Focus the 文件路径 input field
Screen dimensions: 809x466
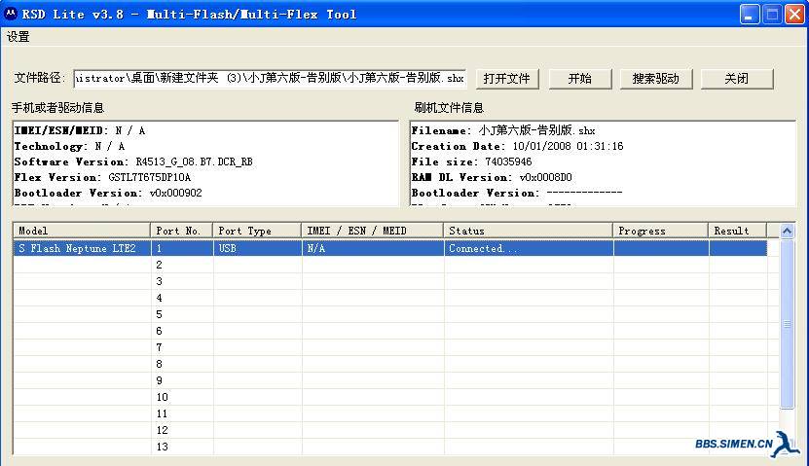coord(270,78)
